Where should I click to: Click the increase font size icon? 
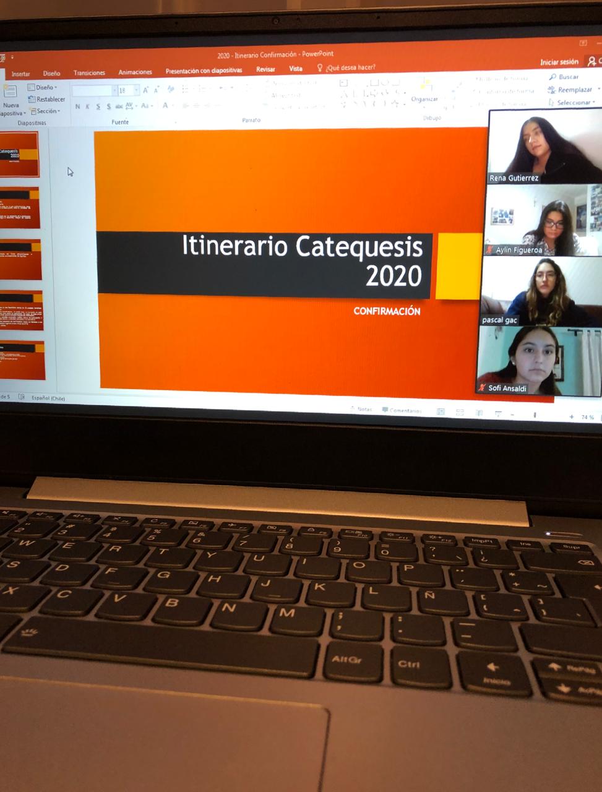coord(146,90)
